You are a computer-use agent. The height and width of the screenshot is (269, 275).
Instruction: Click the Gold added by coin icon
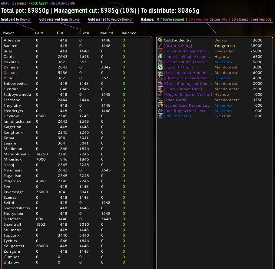click(x=160, y=40)
